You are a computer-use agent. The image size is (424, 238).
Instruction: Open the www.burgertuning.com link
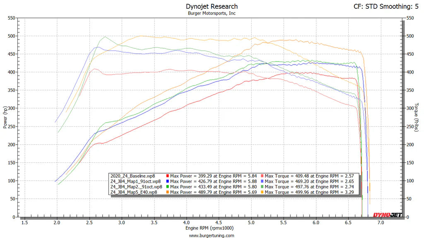pos(212,235)
